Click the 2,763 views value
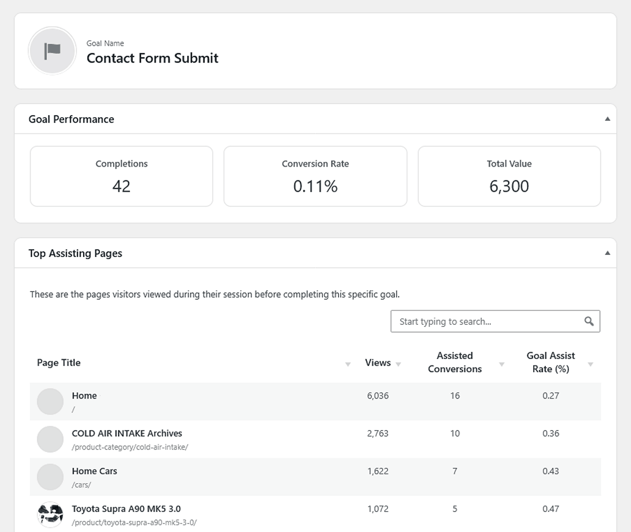The width and height of the screenshot is (631, 532). (x=378, y=434)
